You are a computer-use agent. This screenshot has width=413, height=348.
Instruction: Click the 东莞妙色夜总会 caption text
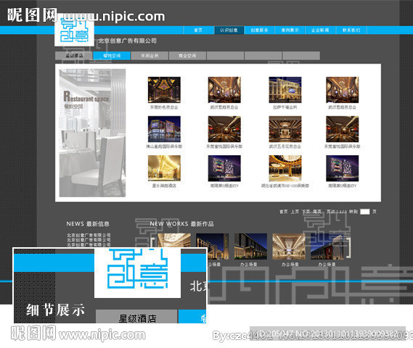pos(164,107)
